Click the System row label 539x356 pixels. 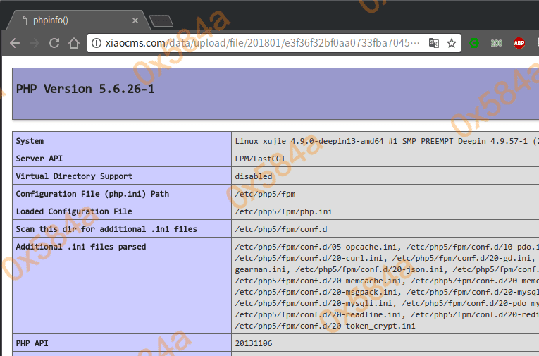[x=30, y=141]
